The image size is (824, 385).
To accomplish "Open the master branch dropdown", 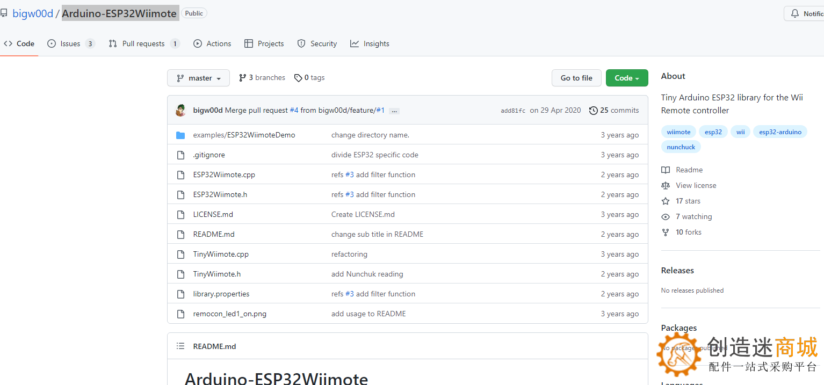I will point(198,78).
